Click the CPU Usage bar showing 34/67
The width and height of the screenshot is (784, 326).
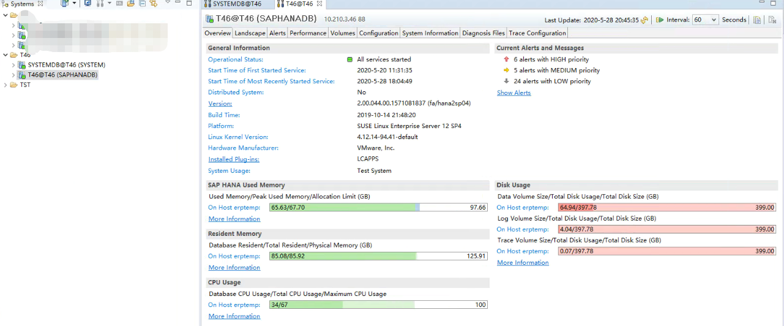coord(378,305)
